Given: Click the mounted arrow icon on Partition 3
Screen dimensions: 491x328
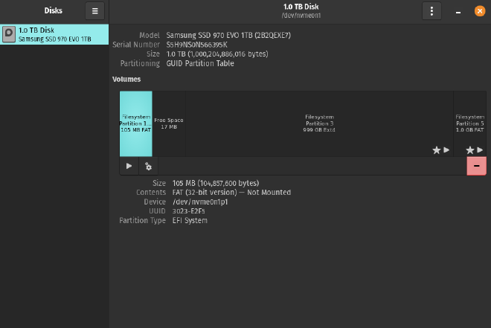Looking at the screenshot, I should pyautogui.click(x=446, y=149).
